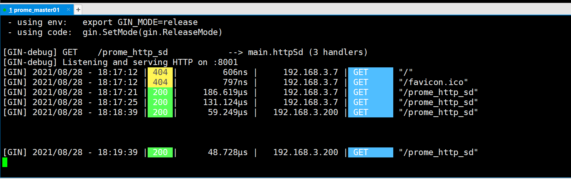This screenshot has width=571, height=179.
Task: Select the prome_master01 session tab
Action: click(36, 10)
